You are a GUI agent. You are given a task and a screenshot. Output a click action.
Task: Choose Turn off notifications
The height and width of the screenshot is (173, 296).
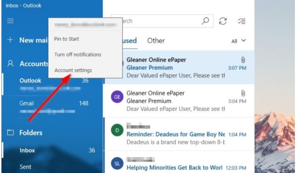click(x=78, y=54)
